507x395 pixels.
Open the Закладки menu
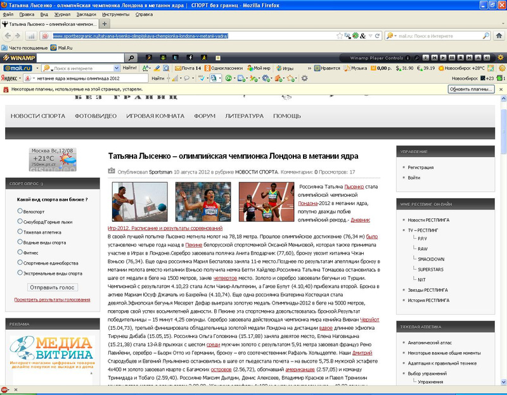click(x=86, y=15)
